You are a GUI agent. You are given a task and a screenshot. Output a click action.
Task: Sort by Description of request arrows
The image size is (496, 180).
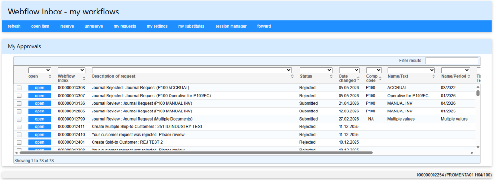pos(292,76)
